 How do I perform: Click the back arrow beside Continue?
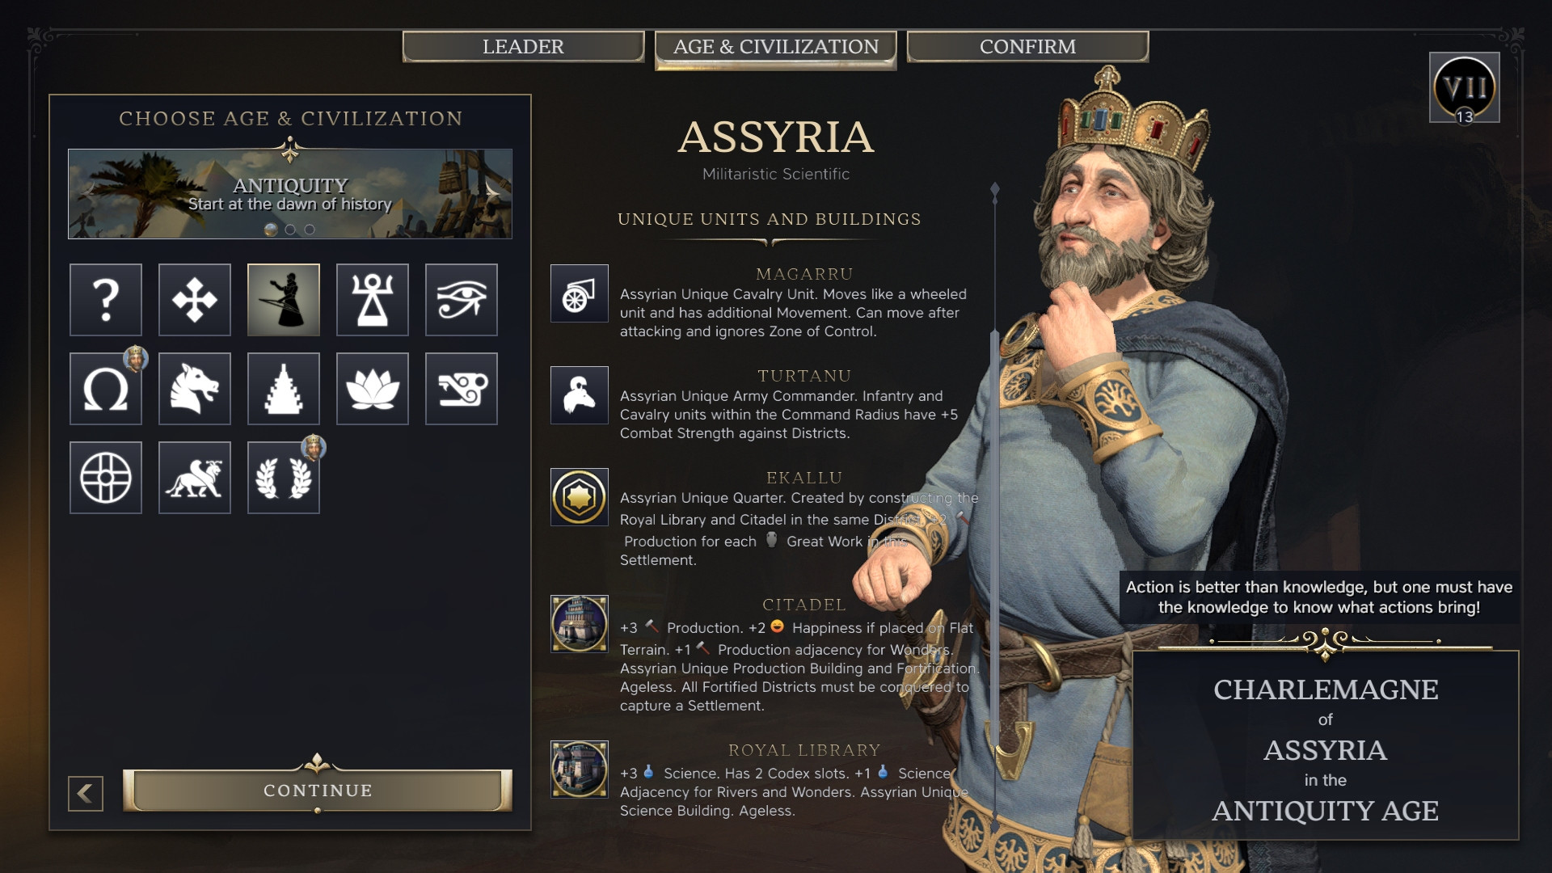point(86,794)
